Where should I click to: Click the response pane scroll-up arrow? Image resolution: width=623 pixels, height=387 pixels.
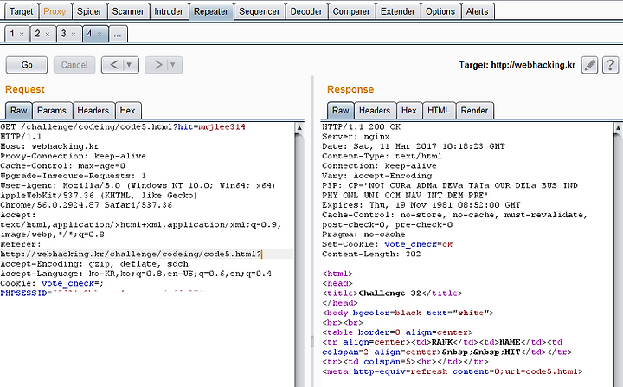[x=618, y=127]
